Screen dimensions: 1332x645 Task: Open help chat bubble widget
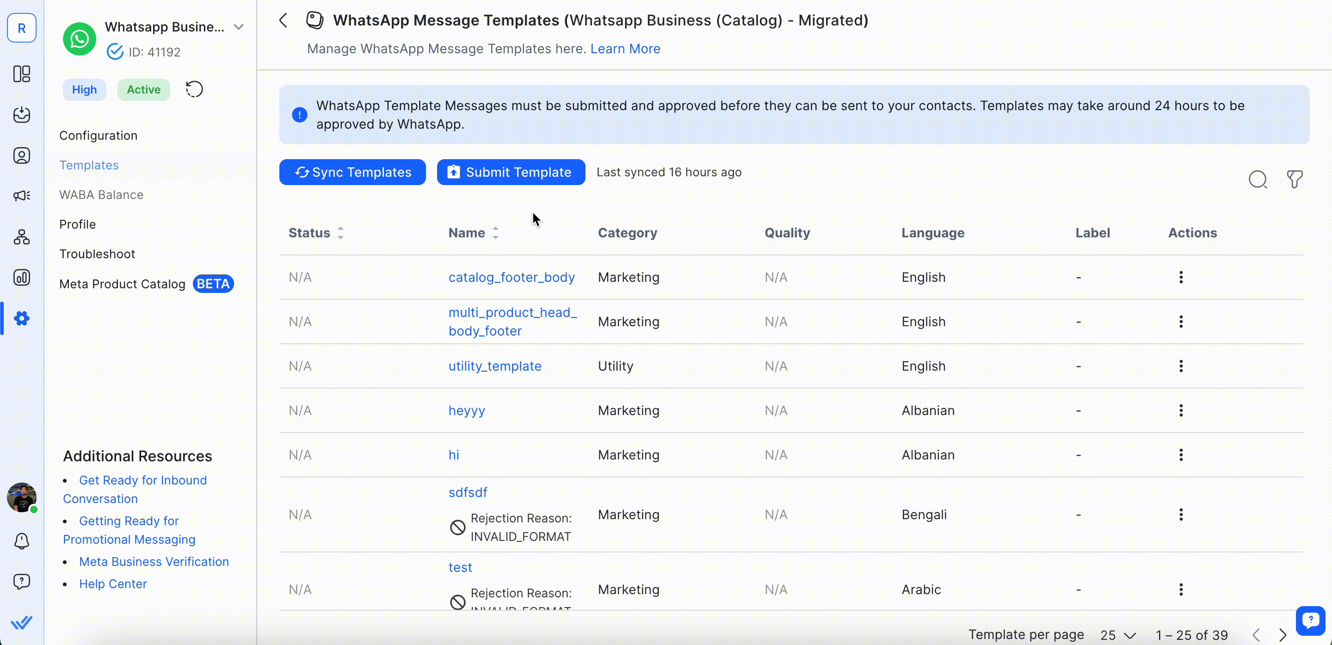coord(1310,620)
